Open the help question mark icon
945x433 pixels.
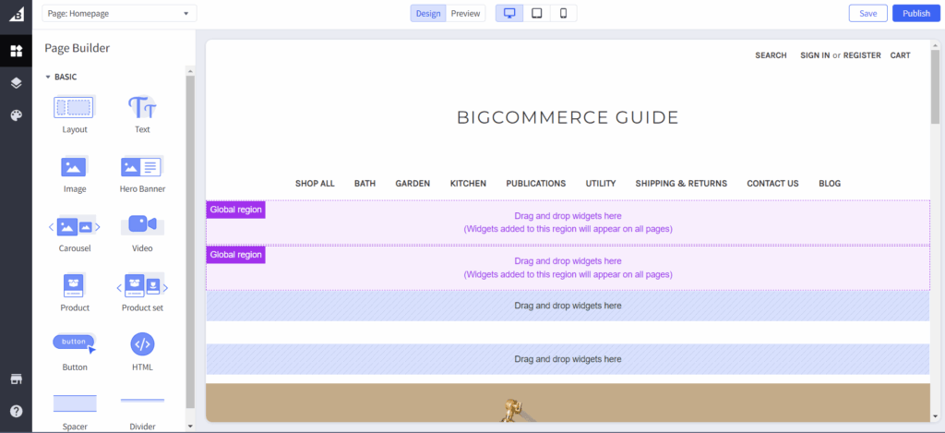17,411
